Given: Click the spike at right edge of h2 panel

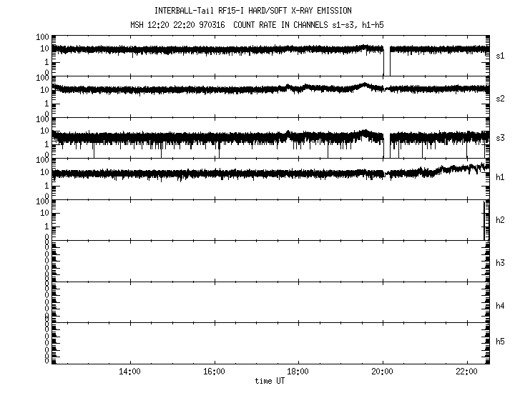Looking at the screenshot, I should point(485,220).
